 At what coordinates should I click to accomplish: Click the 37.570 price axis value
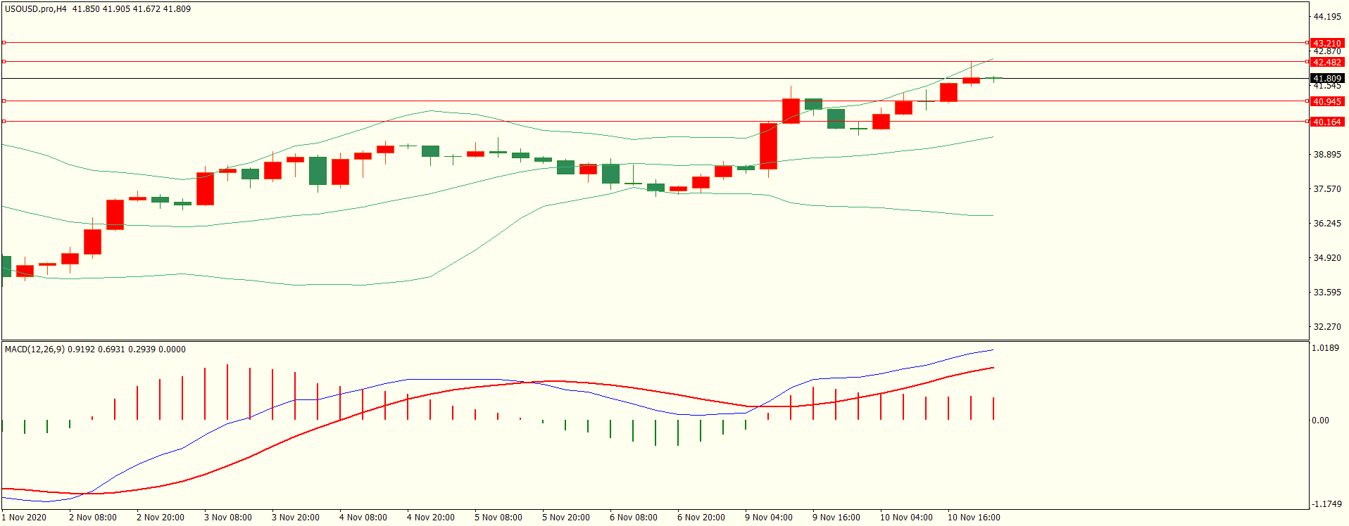coord(1327,188)
